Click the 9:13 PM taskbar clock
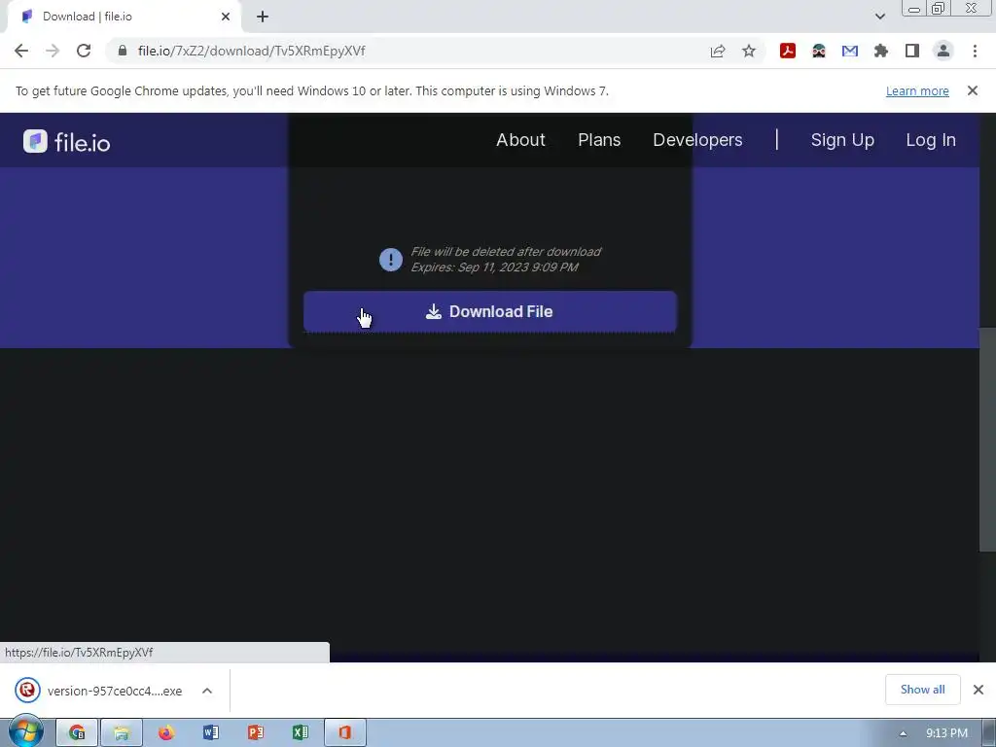 tap(946, 733)
